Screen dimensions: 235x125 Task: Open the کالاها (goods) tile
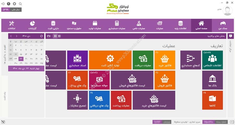click(212, 100)
